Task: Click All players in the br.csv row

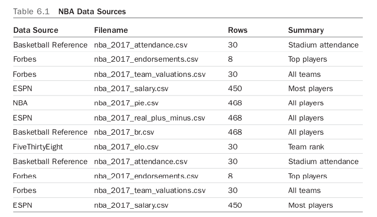Action: point(305,132)
